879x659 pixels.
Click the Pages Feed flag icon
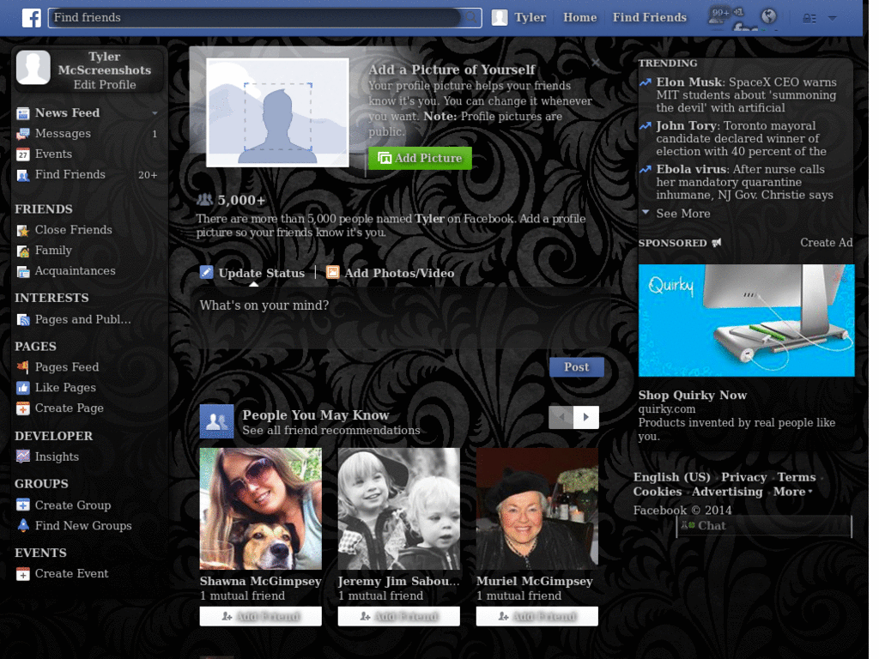pyautogui.click(x=23, y=367)
